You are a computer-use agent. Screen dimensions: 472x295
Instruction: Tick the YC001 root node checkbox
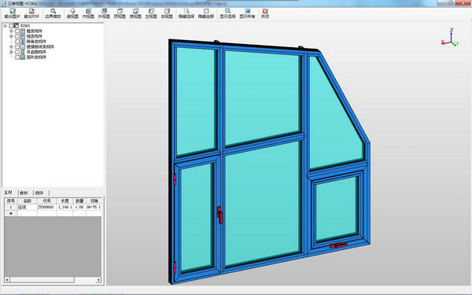coord(11,26)
